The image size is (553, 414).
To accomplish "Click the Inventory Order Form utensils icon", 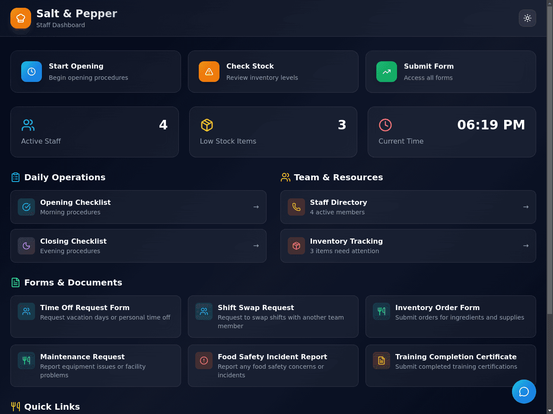I will coord(381,311).
